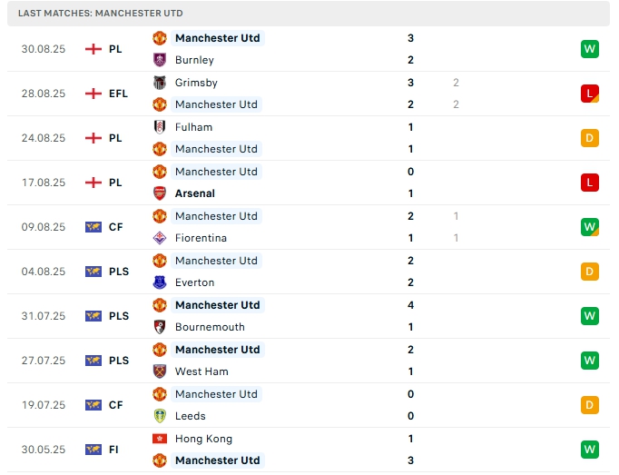Click the Grimsby club crest icon
This screenshot has height=475, width=619.
(x=160, y=83)
